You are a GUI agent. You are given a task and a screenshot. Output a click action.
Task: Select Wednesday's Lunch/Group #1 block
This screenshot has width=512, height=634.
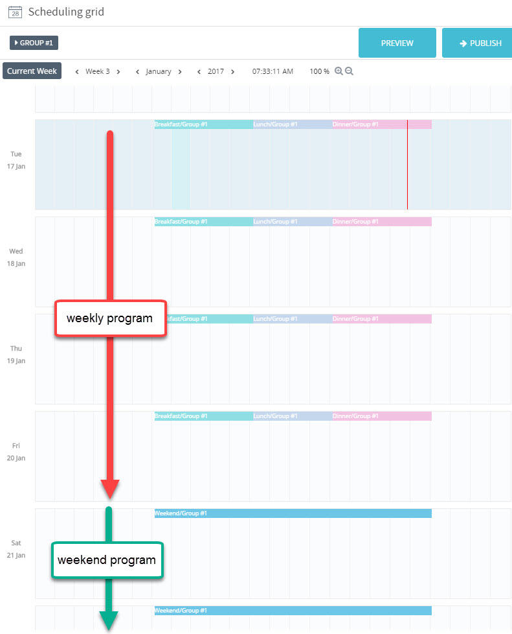[293, 222]
